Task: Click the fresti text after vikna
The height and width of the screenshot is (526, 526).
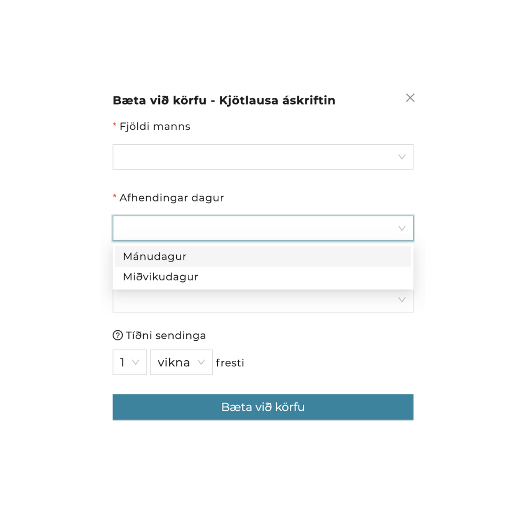Action: pyautogui.click(x=230, y=363)
